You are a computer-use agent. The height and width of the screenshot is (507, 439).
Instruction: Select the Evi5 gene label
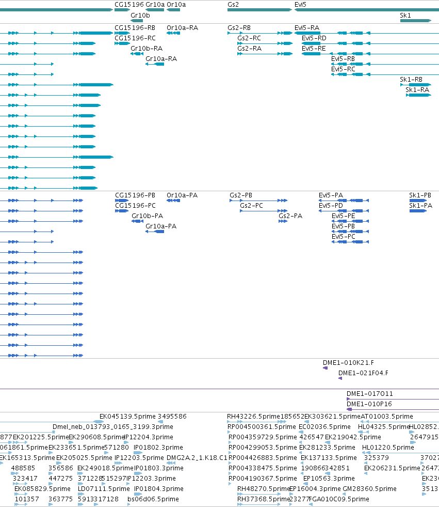[300, 5]
